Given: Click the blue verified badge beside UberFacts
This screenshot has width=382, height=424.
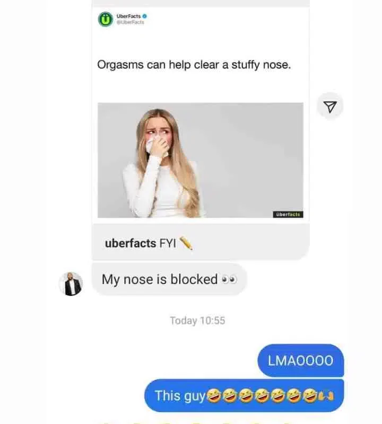Looking at the screenshot, I should point(144,16).
